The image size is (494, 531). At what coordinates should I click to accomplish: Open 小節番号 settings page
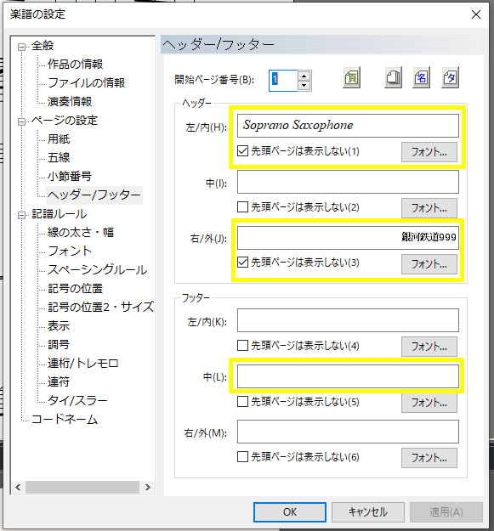pyautogui.click(x=70, y=176)
